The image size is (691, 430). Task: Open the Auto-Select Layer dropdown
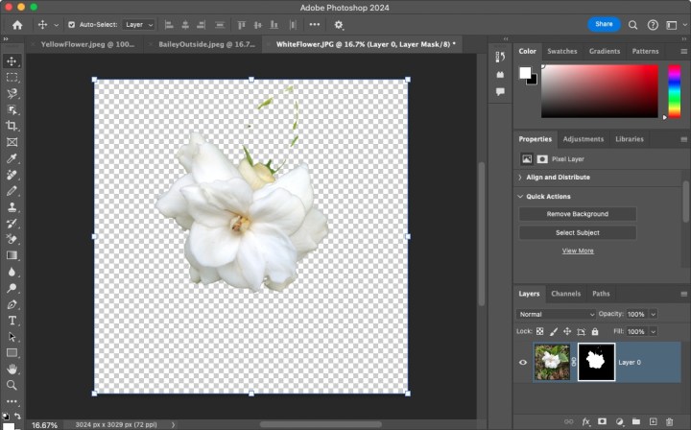(138, 24)
